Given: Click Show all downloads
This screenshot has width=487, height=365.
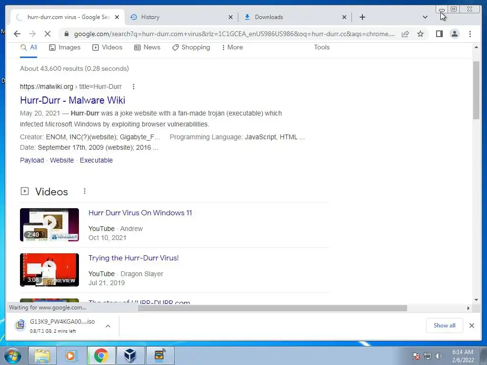Looking at the screenshot, I should [445, 325].
